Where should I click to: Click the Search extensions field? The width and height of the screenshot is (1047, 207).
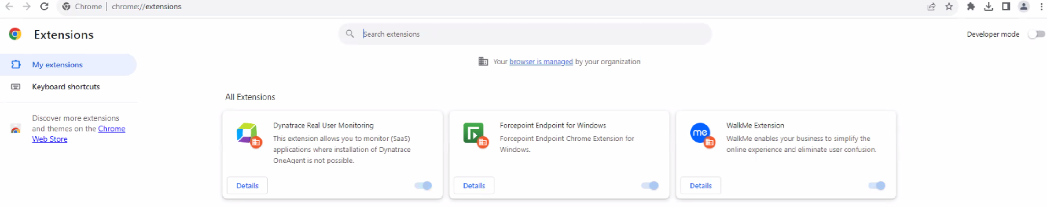pos(528,34)
